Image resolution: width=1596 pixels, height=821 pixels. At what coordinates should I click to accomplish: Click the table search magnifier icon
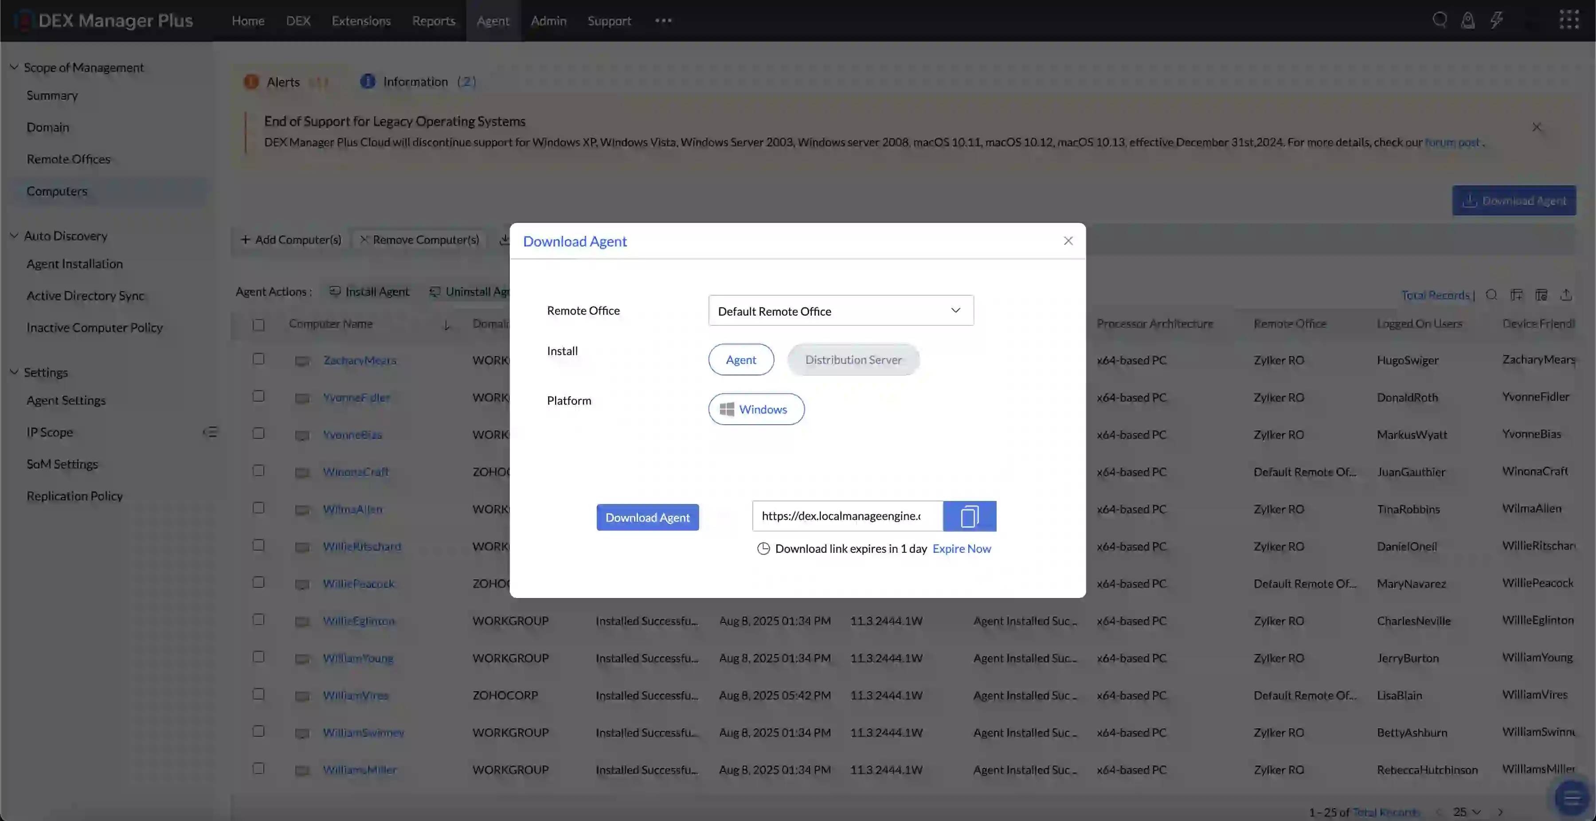pos(1491,295)
